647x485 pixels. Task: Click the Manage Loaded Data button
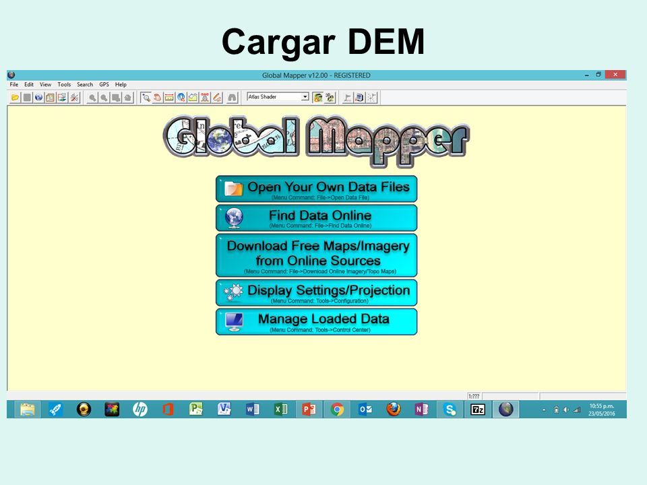pos(317,322)
